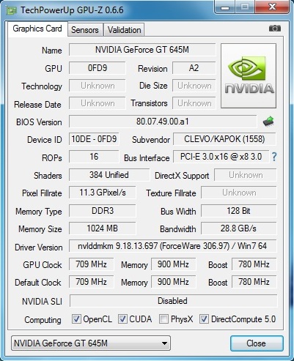Click the Release Date field Unknown
Screen dimensions: 294x361
tap(98, 103)
